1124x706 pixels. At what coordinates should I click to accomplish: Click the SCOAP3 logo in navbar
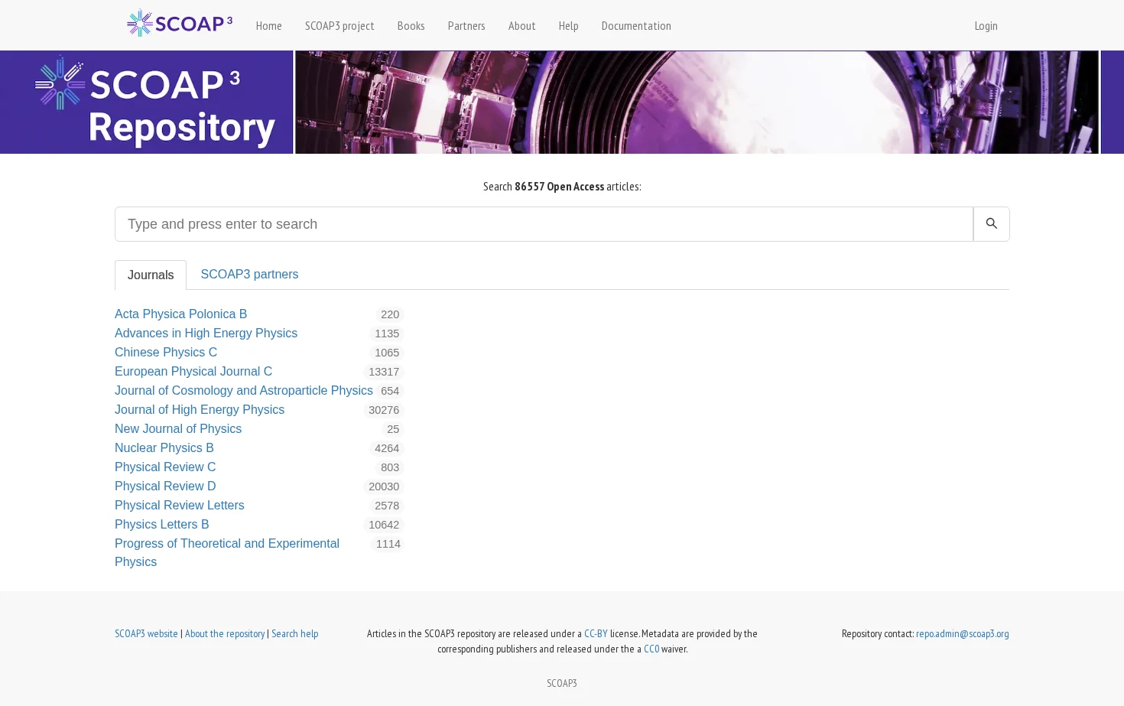click(x=180, y=24)
